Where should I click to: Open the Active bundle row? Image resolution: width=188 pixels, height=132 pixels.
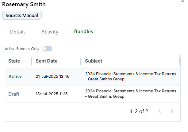[93, 77]
